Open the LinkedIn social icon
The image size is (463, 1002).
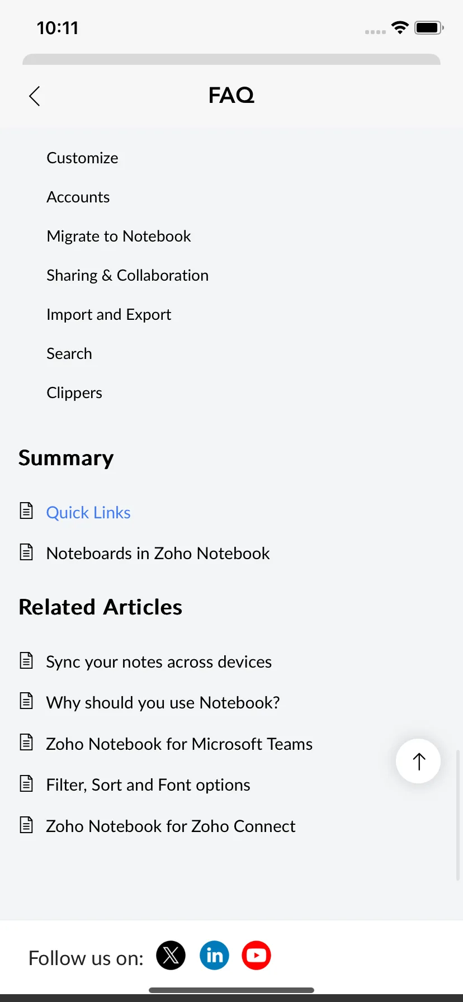point(215,955)
